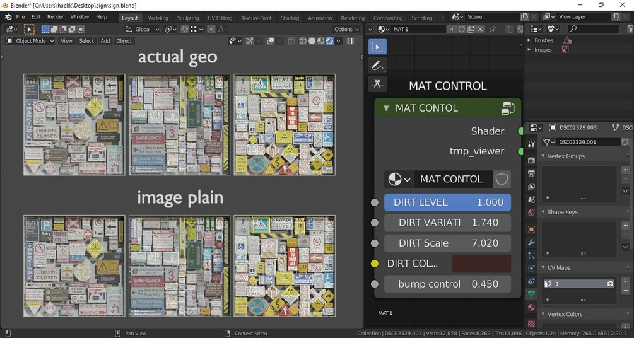634x338 pixels.
Task: Open the Object Data mesh properties tab
Action: [531, 294]
